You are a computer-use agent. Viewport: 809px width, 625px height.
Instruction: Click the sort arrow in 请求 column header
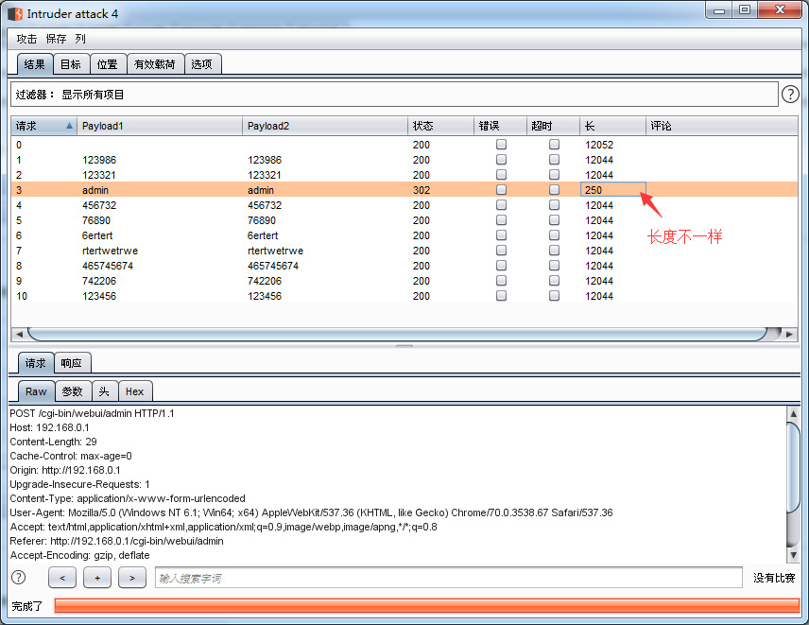[69, 126]
